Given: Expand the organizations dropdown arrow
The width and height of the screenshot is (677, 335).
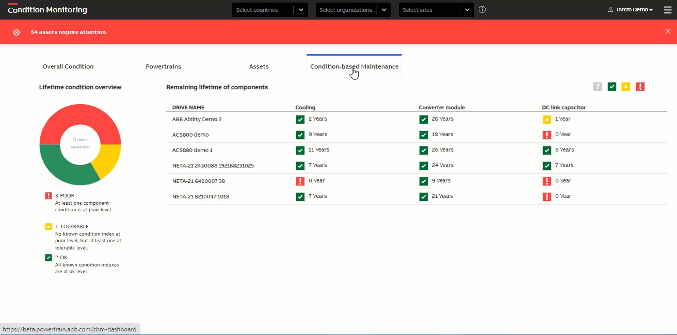Looking at the screenshot, I should point(384,10).
